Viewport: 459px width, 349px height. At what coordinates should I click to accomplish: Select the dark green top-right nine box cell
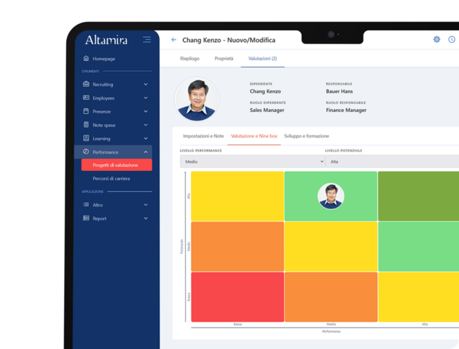click(419, 196)
